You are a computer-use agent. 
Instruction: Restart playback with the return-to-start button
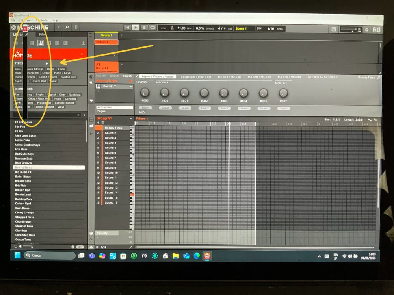(x=127, y=28)
